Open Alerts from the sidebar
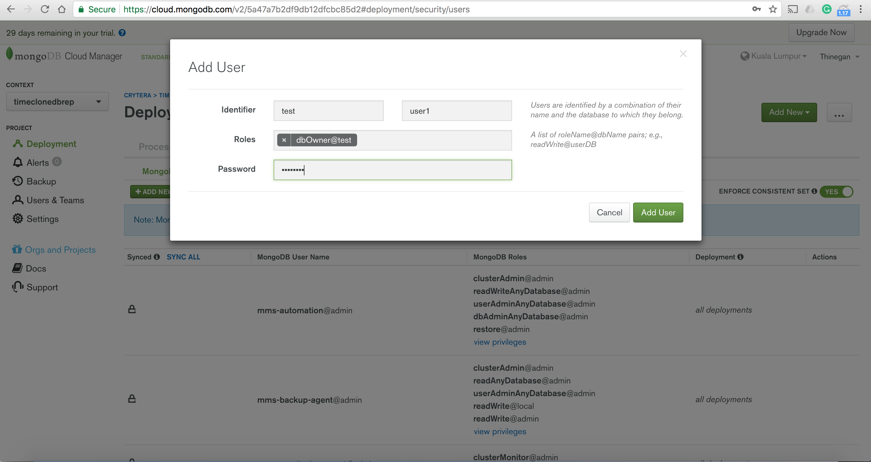 pyautogui.click(x=37, y=162)
